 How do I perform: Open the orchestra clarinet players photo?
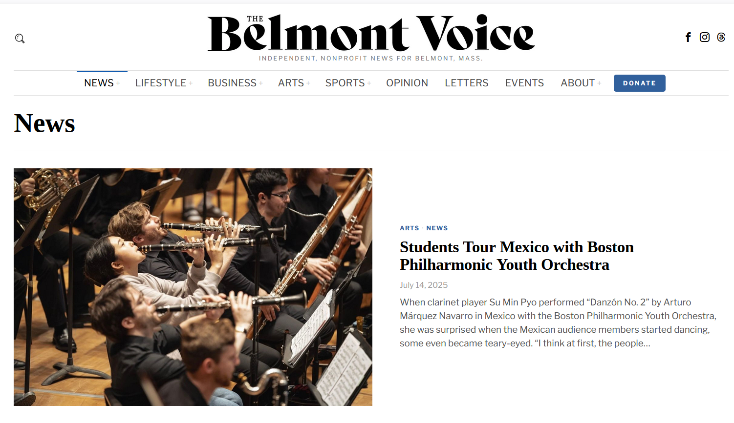point(193,287)
